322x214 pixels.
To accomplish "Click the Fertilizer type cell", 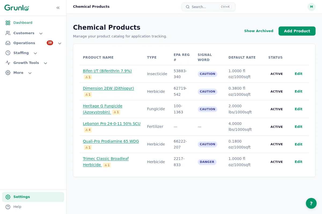I will (x=155, y=127).
